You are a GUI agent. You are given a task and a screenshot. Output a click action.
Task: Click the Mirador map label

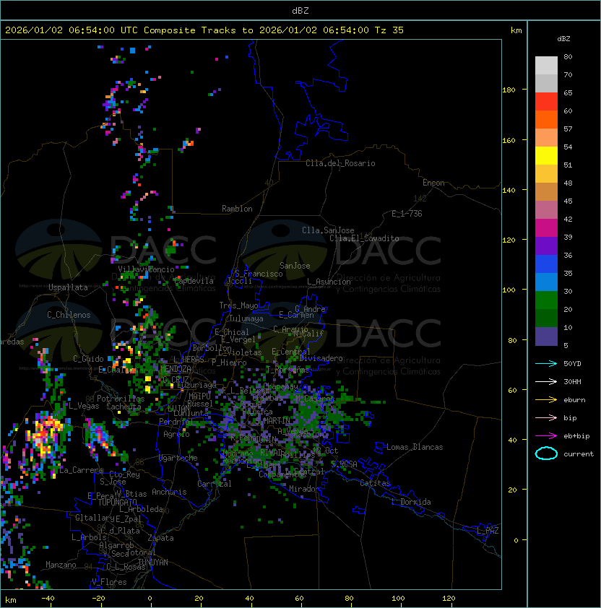click(x=305, y=489)
